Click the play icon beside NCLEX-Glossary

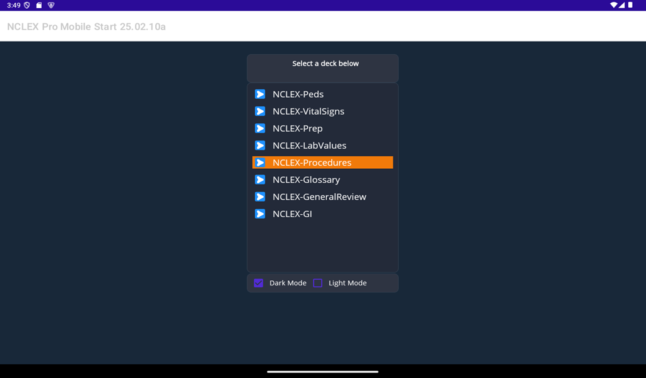(260, 180)
